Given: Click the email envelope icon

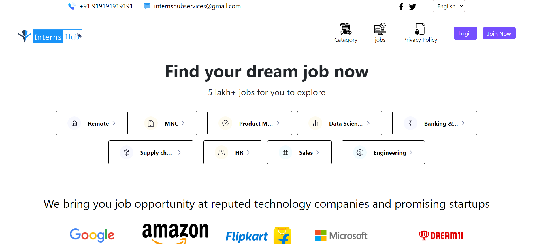Looking at the screenshot, I should click(x=147, y=6).
